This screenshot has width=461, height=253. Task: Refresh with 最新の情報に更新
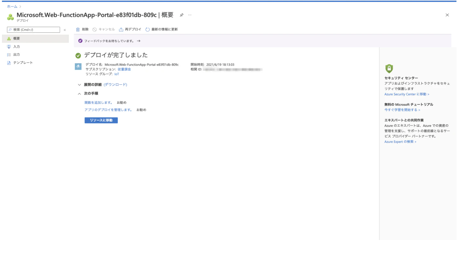point(162,30)
